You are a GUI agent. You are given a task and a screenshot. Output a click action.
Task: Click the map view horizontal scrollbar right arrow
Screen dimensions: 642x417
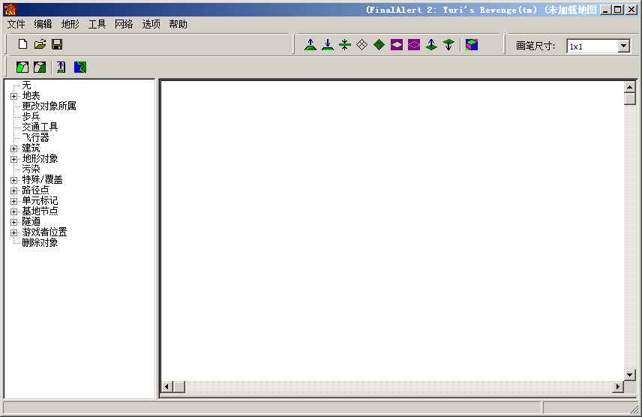[x=618, y=386]
